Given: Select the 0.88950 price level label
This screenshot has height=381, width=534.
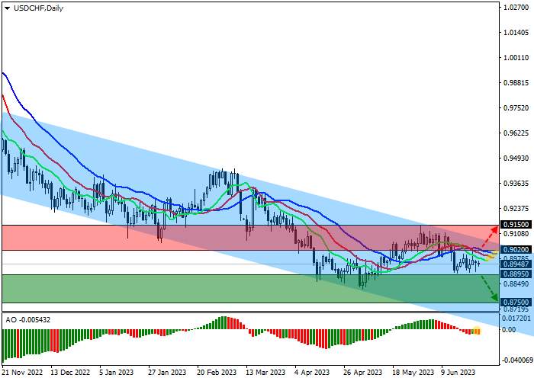Looking at the screenshot, I should point(516,274).
